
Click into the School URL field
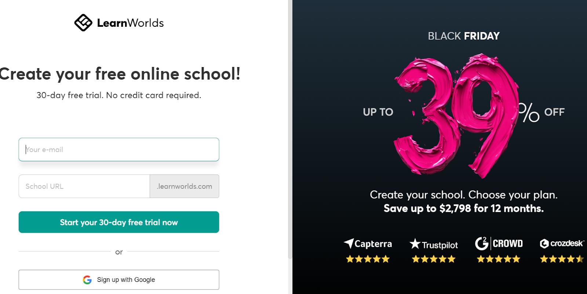coord(84,186)
